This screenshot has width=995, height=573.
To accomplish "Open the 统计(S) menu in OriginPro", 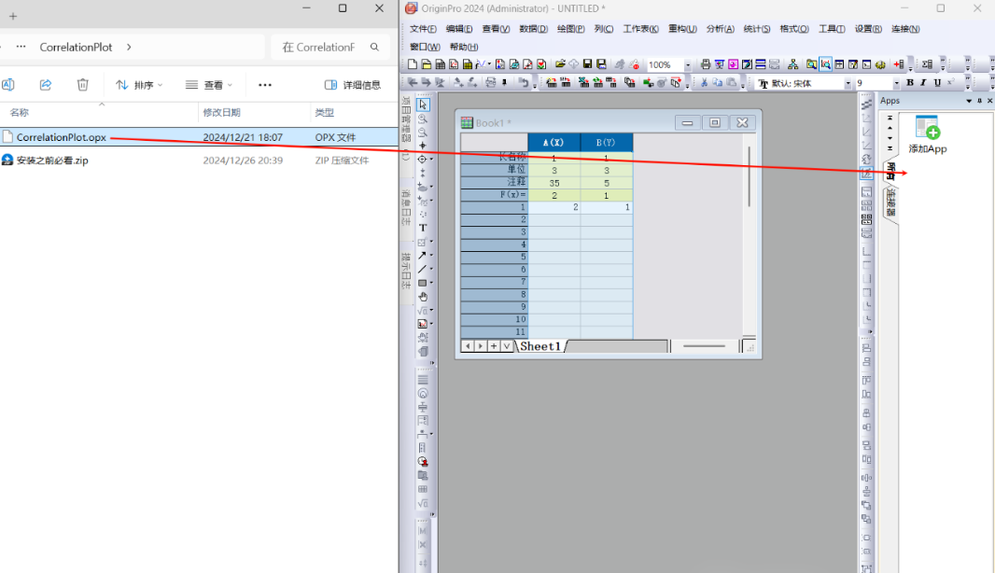I will [756, 29].
